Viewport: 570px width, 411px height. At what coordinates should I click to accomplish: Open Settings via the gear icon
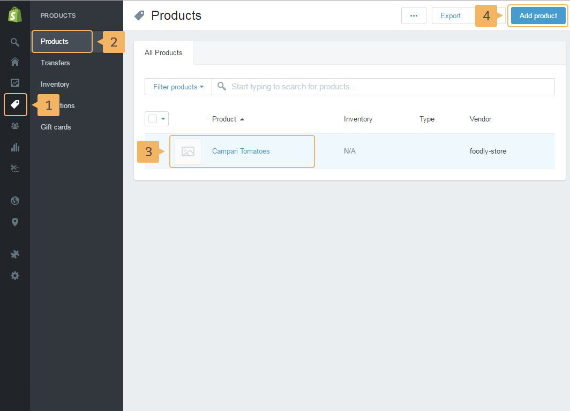click(x=15, y=276)
